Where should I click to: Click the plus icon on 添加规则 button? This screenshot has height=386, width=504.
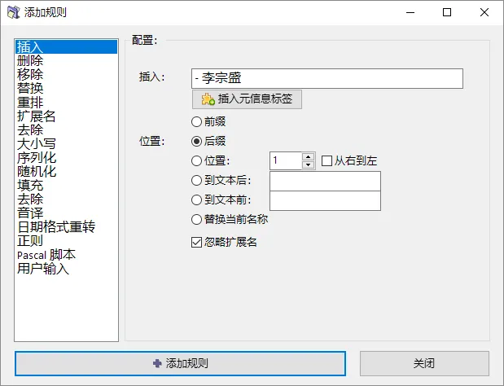157,363
